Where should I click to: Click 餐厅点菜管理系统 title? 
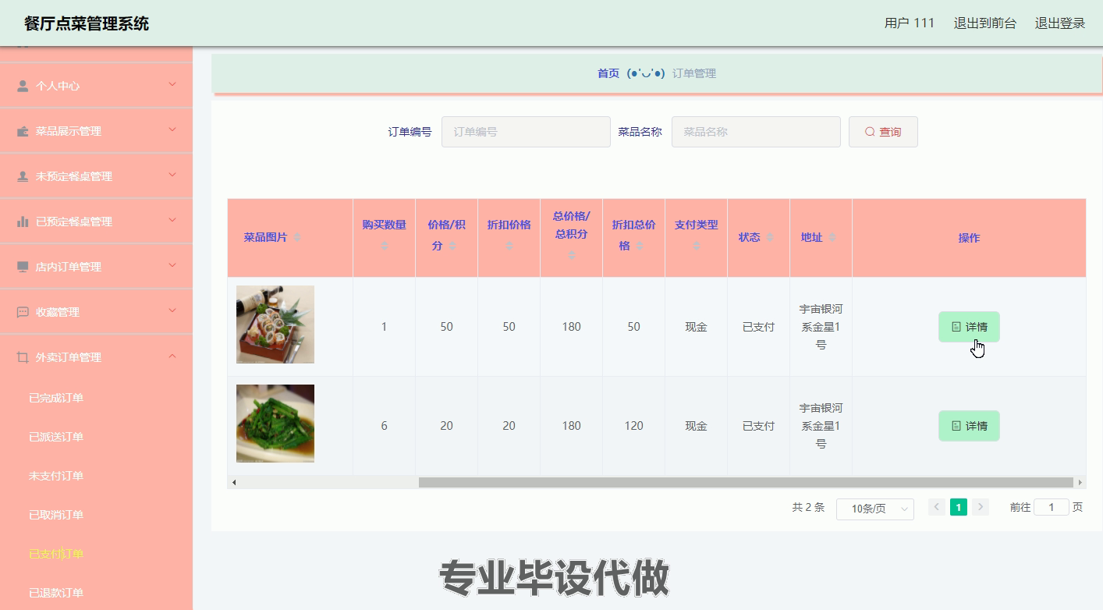click(x=87, y=23)
